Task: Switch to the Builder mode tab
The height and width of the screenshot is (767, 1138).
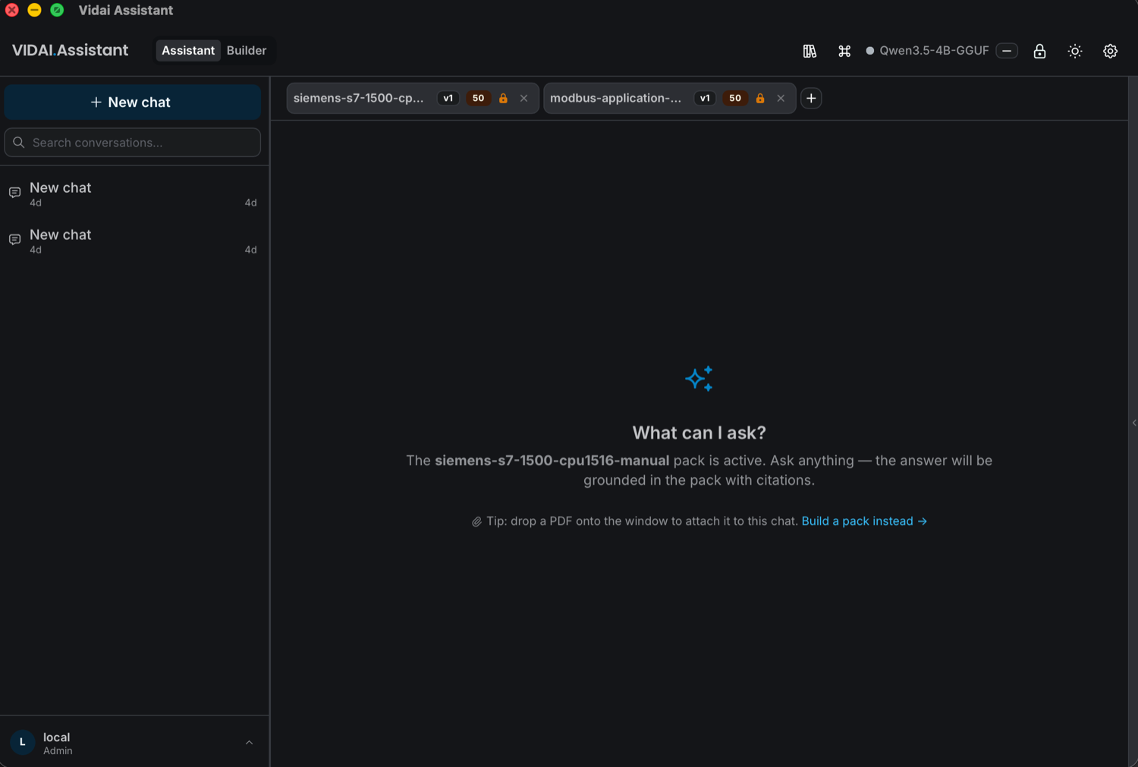Action: click(x=247, y=50)
